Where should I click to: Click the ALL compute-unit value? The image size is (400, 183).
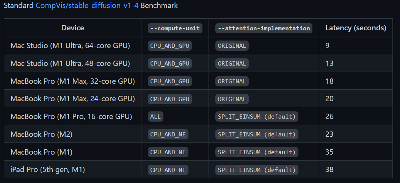coord(155,117)
